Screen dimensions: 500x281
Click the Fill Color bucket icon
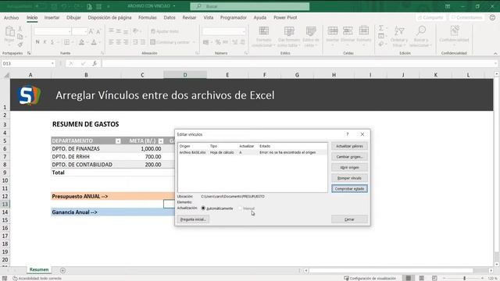81,42
